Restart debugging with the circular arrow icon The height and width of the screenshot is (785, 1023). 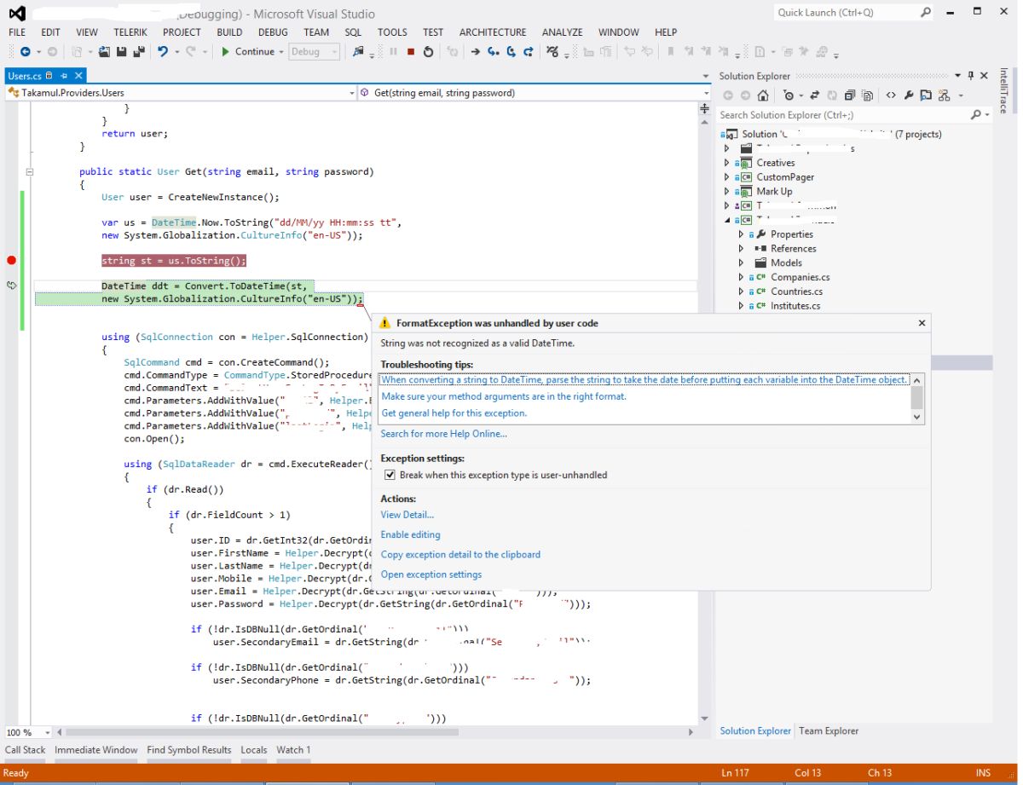[x=428, y=52]
